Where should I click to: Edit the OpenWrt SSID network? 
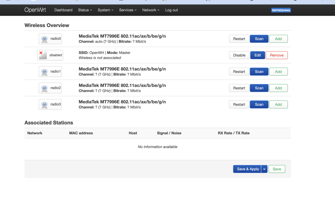[258, 55]
